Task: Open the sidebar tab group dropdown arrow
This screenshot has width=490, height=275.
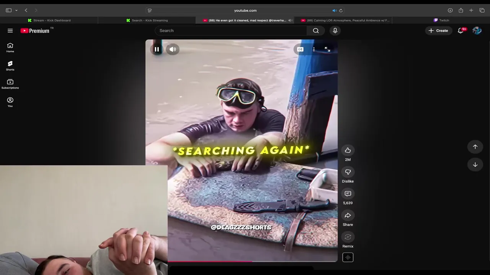Action: click(16, 10)
